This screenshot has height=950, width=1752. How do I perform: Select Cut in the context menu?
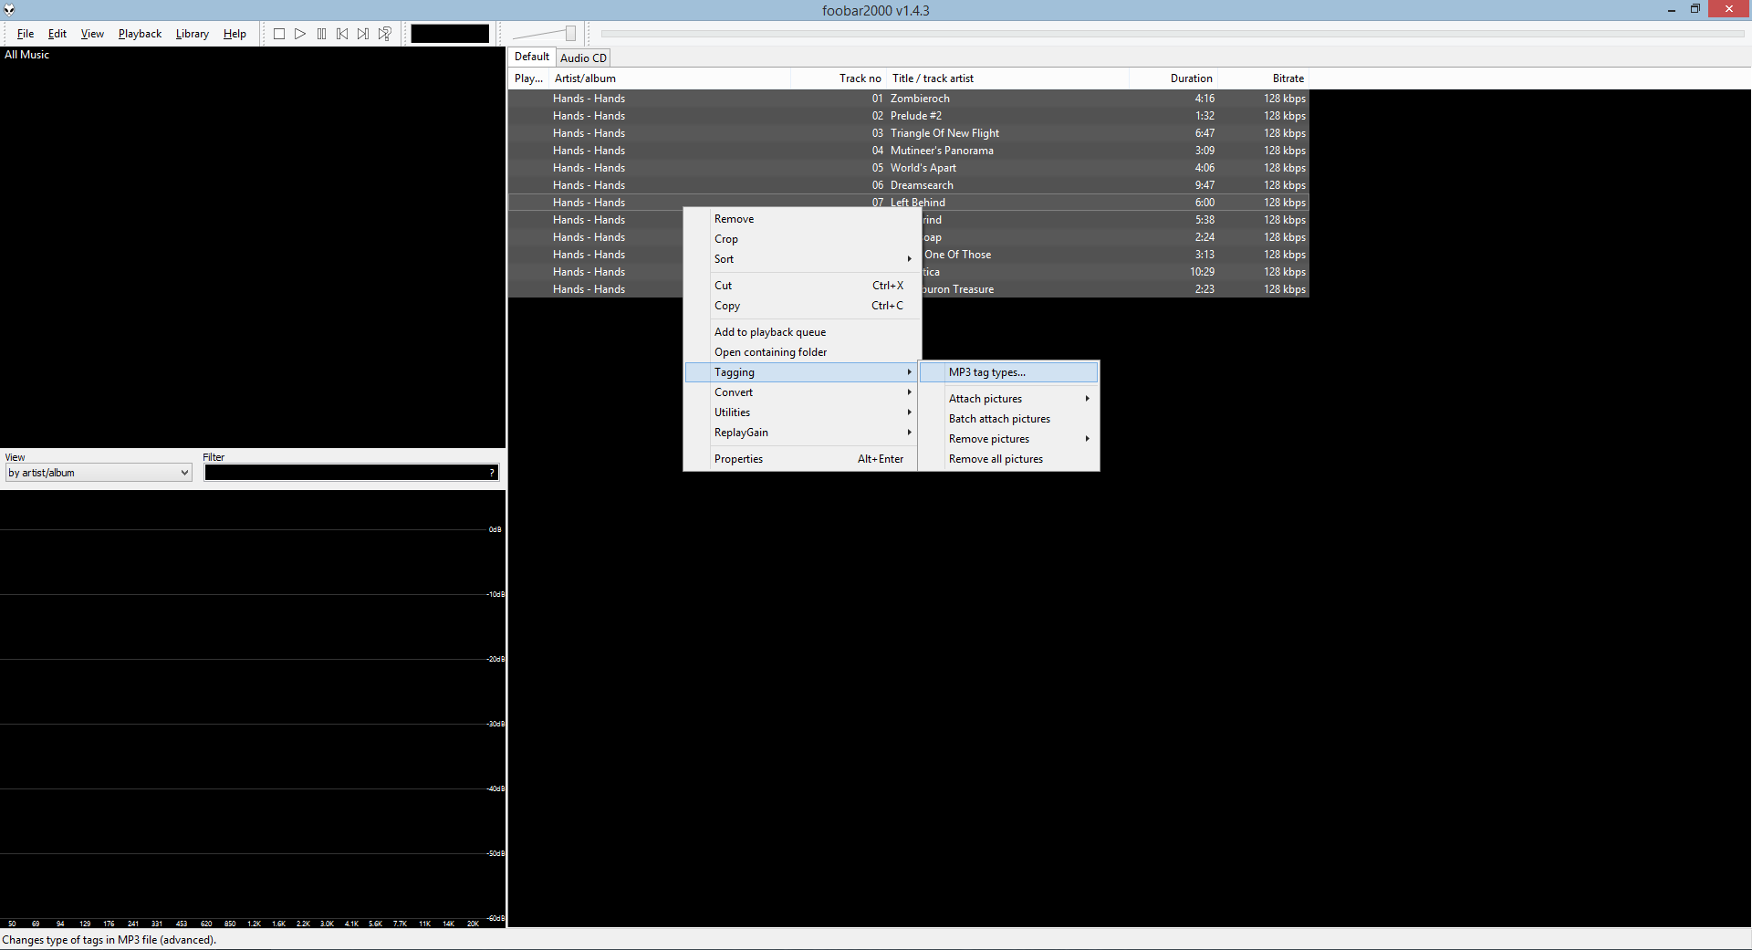click(803, 286)
